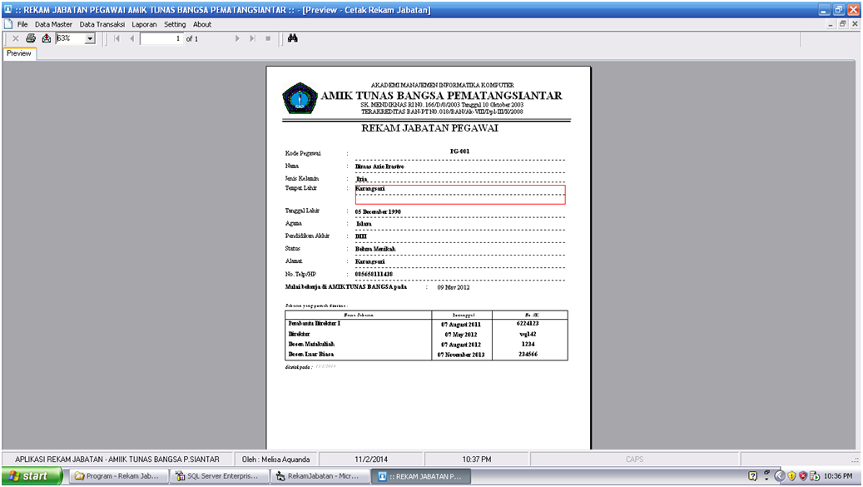The width and height of the screenshot is (863, 487).
Task: Click the CAPS status bar indicator
Action: point(634,459)
